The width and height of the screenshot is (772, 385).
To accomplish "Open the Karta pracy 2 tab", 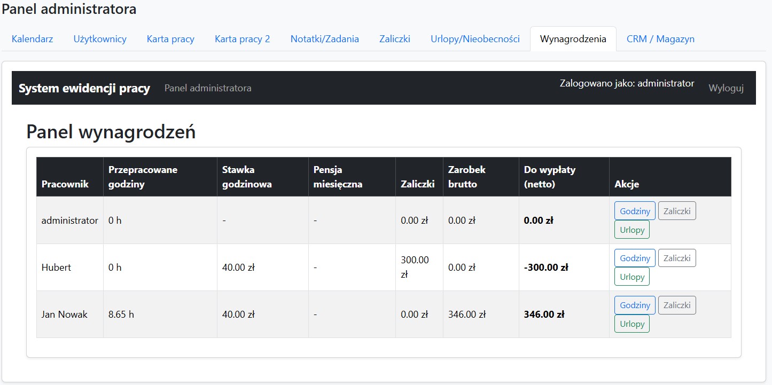I will 242,39.
